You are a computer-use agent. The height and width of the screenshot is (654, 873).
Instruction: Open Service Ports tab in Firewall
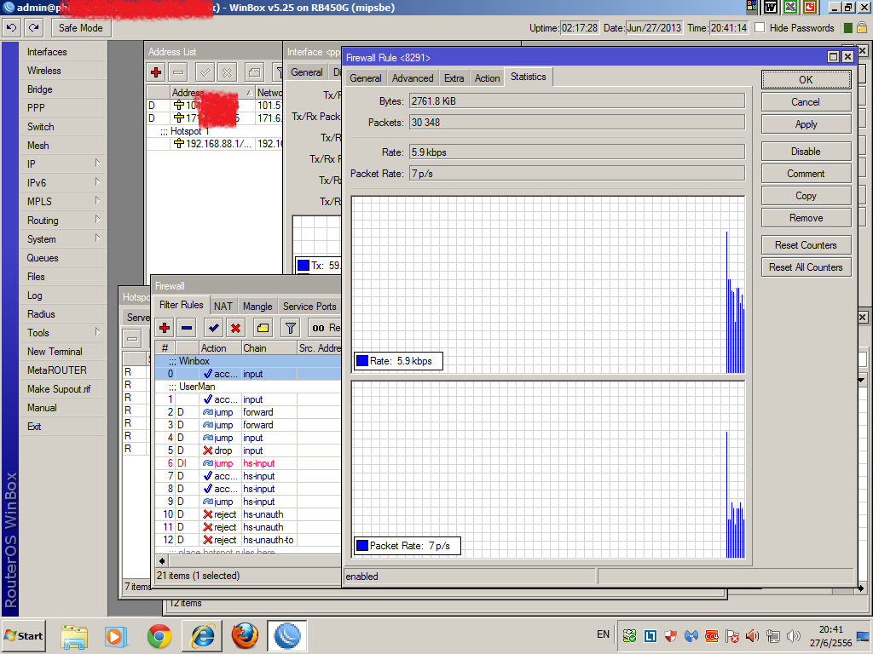pos(309,307)
